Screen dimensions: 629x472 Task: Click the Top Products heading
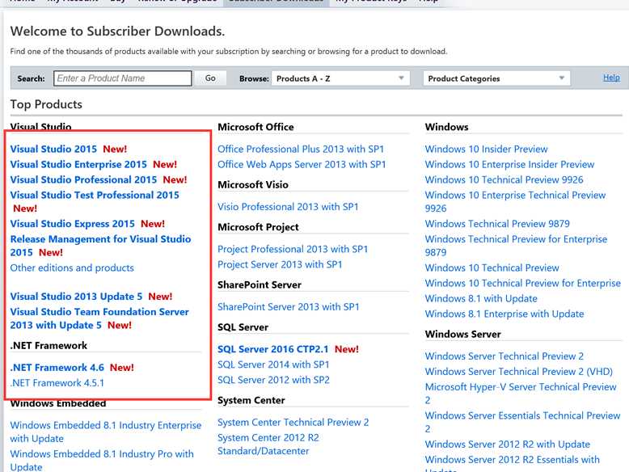tap(46, 104)
